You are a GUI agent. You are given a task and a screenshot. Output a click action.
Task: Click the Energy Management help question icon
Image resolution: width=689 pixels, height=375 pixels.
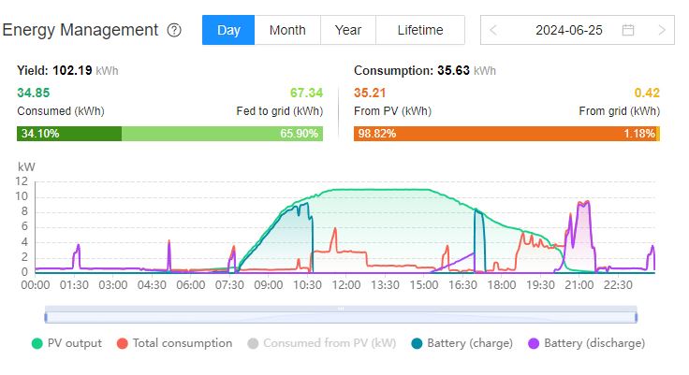[174, 30]
